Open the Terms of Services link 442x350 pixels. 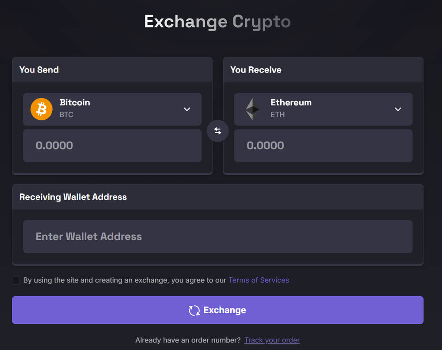pos(259,280)
